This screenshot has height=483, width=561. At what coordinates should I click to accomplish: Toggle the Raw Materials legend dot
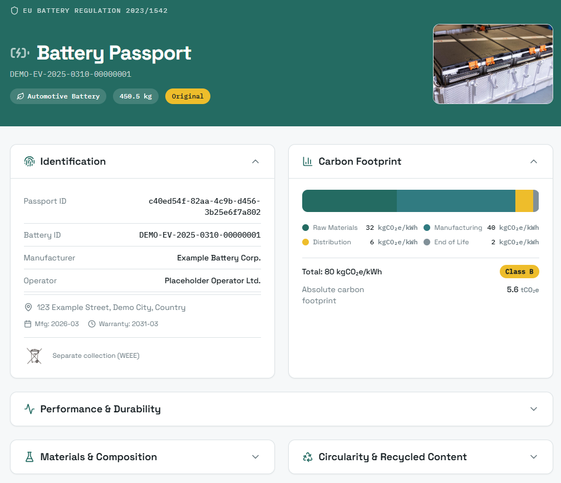pos(307,228)
